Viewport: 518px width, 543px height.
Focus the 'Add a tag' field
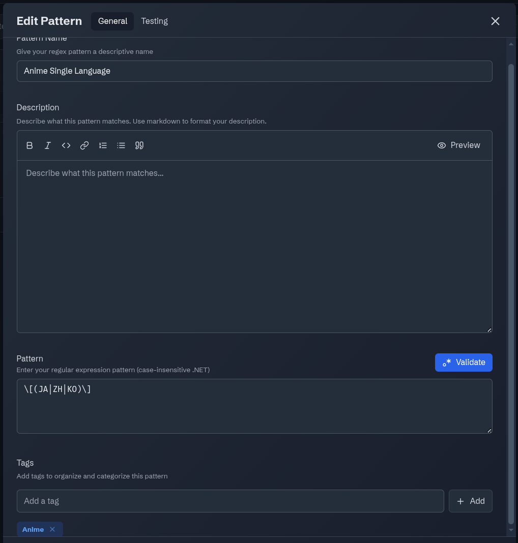click(230, 501)
